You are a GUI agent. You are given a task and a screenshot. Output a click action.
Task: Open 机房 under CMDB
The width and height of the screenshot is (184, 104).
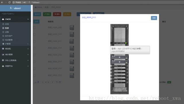7,28
